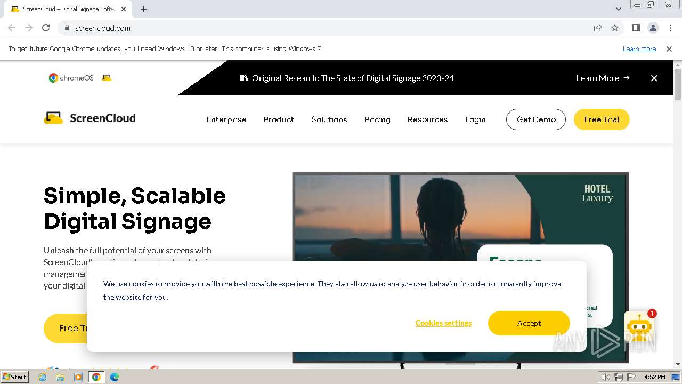Open the Chrome profile avatar icon
The image size is (682, 384).
pyautogui.click(x=653, y=28)
